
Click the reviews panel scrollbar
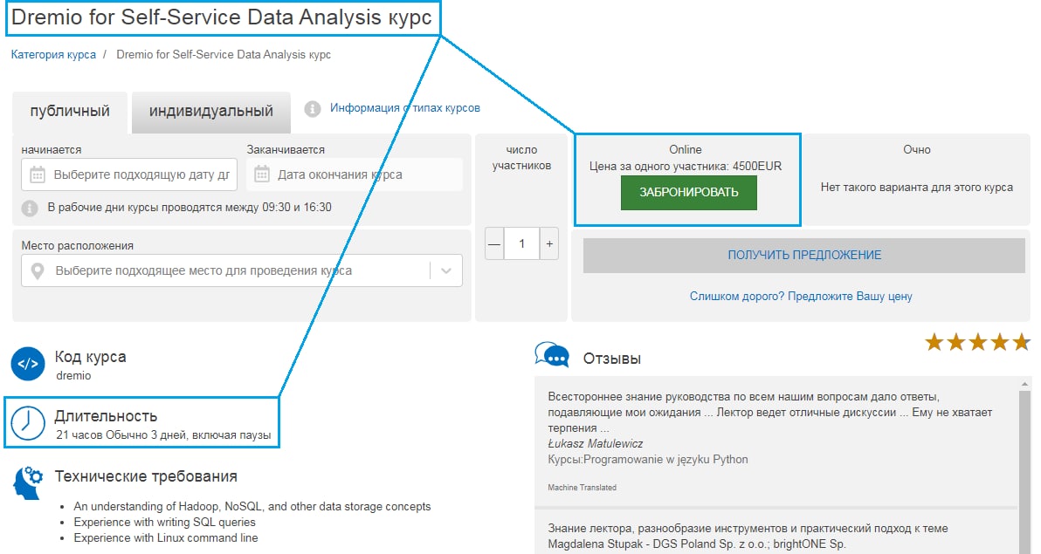pyautogui.click(x=1026, y=471)
